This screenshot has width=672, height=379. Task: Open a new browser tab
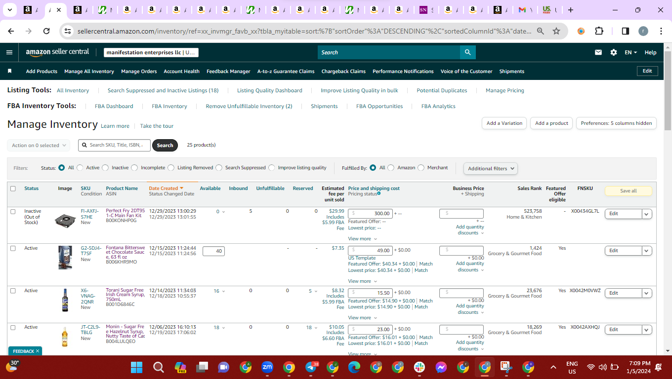[x=571, y=10]
